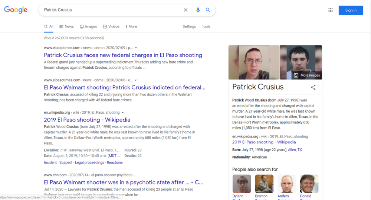The width and height of the screenshot is (371, 200).
Task: Open search Tools
Action: tap(206, 26)
